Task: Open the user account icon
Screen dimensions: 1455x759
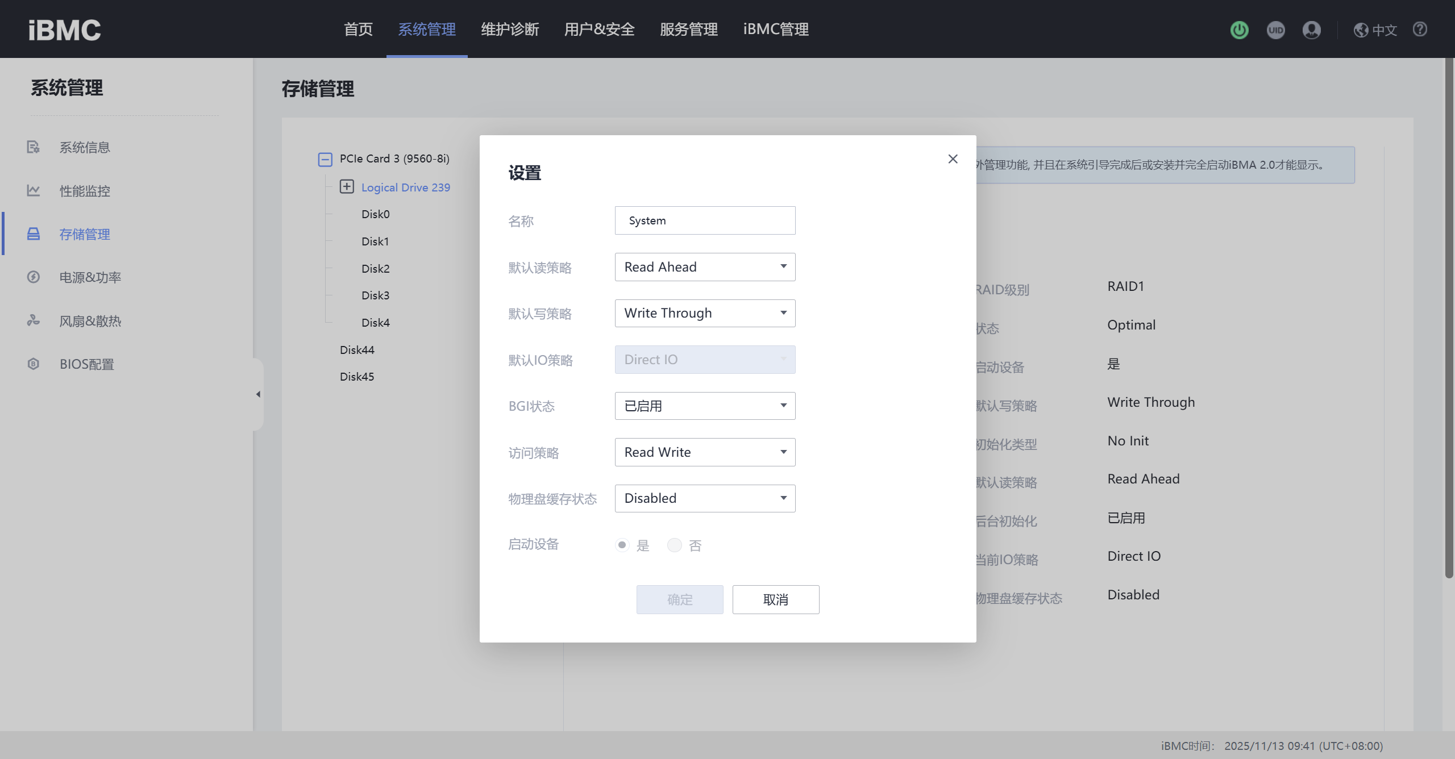Action: (x=1311, y=30)
